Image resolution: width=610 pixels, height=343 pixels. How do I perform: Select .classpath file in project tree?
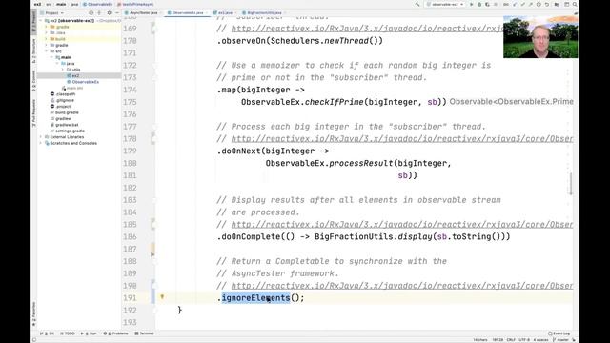coord(63,94)
